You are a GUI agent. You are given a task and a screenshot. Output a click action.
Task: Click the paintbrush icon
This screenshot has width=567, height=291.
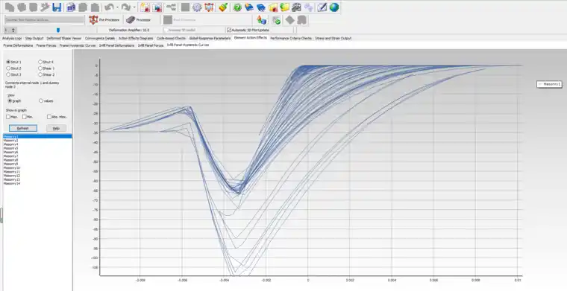(x=223, y=7)
